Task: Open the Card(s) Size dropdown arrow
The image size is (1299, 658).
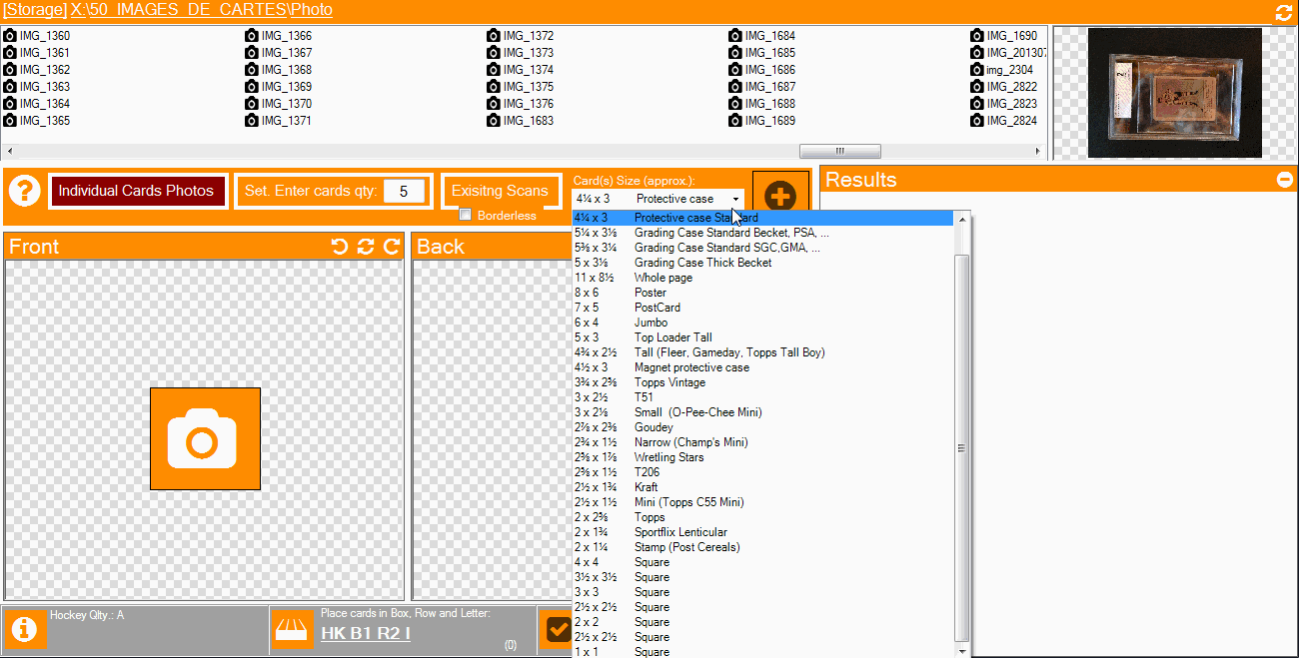Action: click(735, 199)
